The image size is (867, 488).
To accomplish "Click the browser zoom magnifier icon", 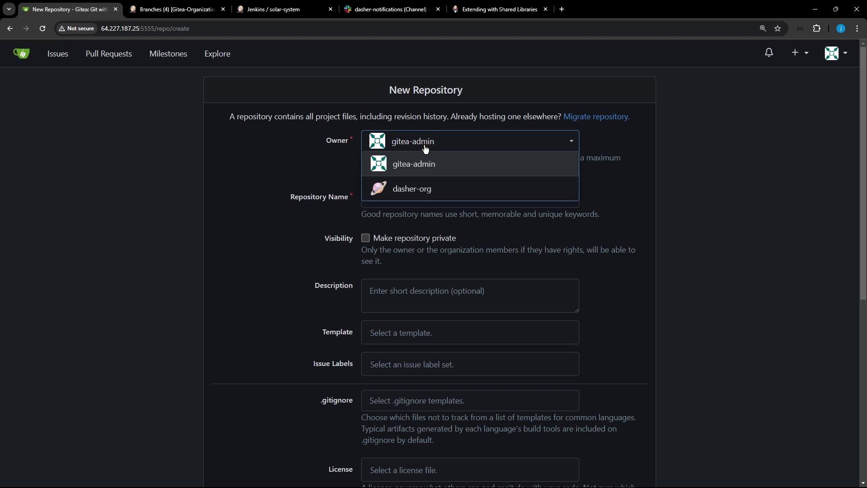I will point(763,28).
